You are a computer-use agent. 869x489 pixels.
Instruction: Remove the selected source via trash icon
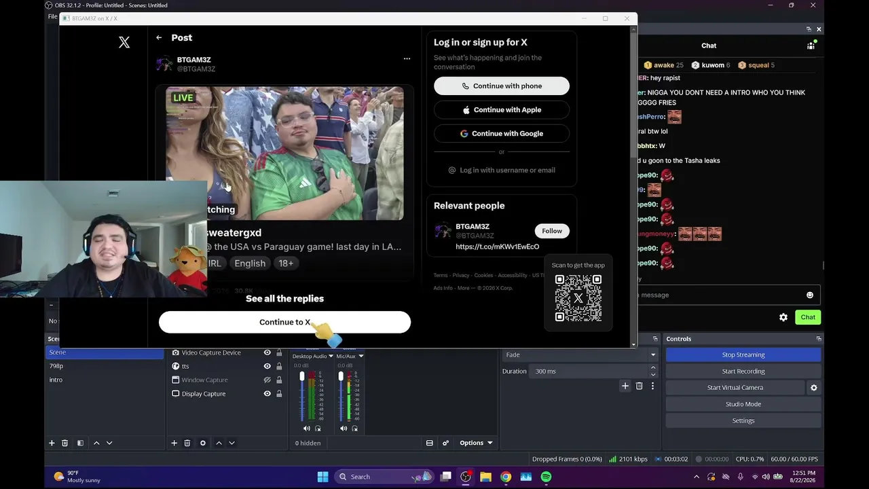[187, 443]
